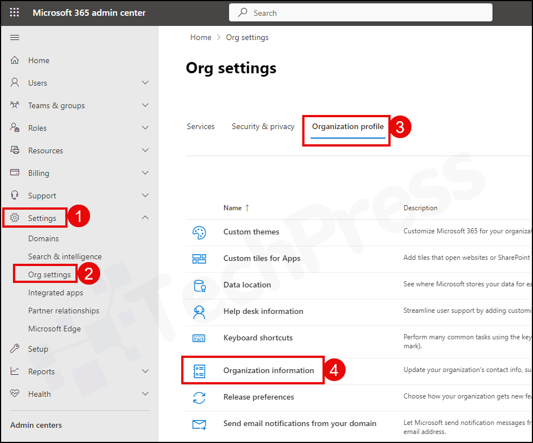Switch to the Services tab
This screenshot has width=533, height=443.
200,126
